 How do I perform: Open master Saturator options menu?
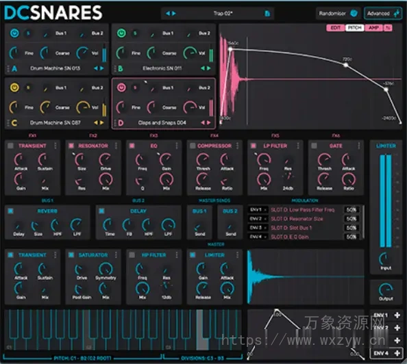[x=116, y=255]
